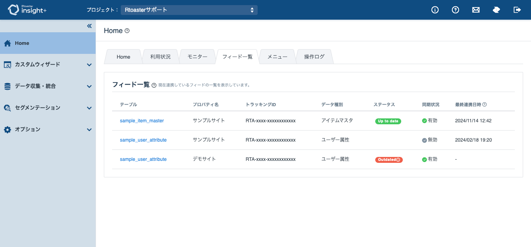The width and height of the screenshot is (531, 247).
Task: Click the Rtoaster insight+ logo
Action: 28,10
